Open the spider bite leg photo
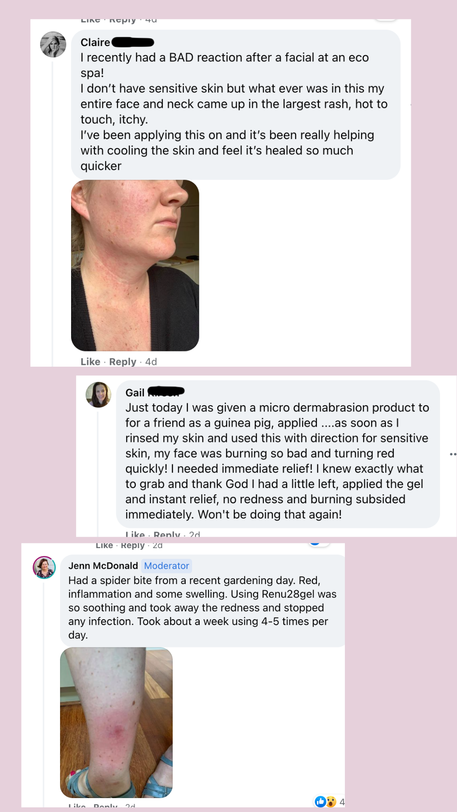The image size is (457, 812). (x=116, y=723)
